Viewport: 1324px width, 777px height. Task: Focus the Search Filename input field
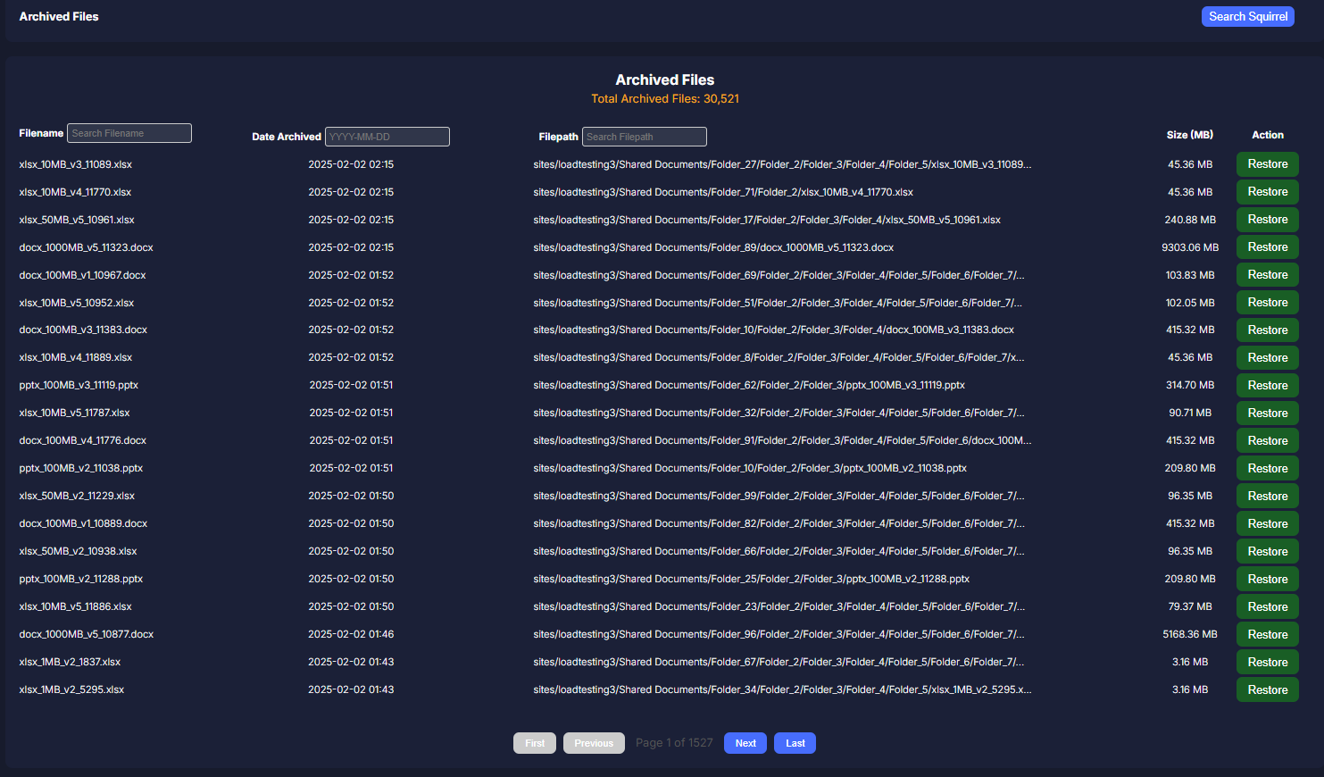click(129, 133)
